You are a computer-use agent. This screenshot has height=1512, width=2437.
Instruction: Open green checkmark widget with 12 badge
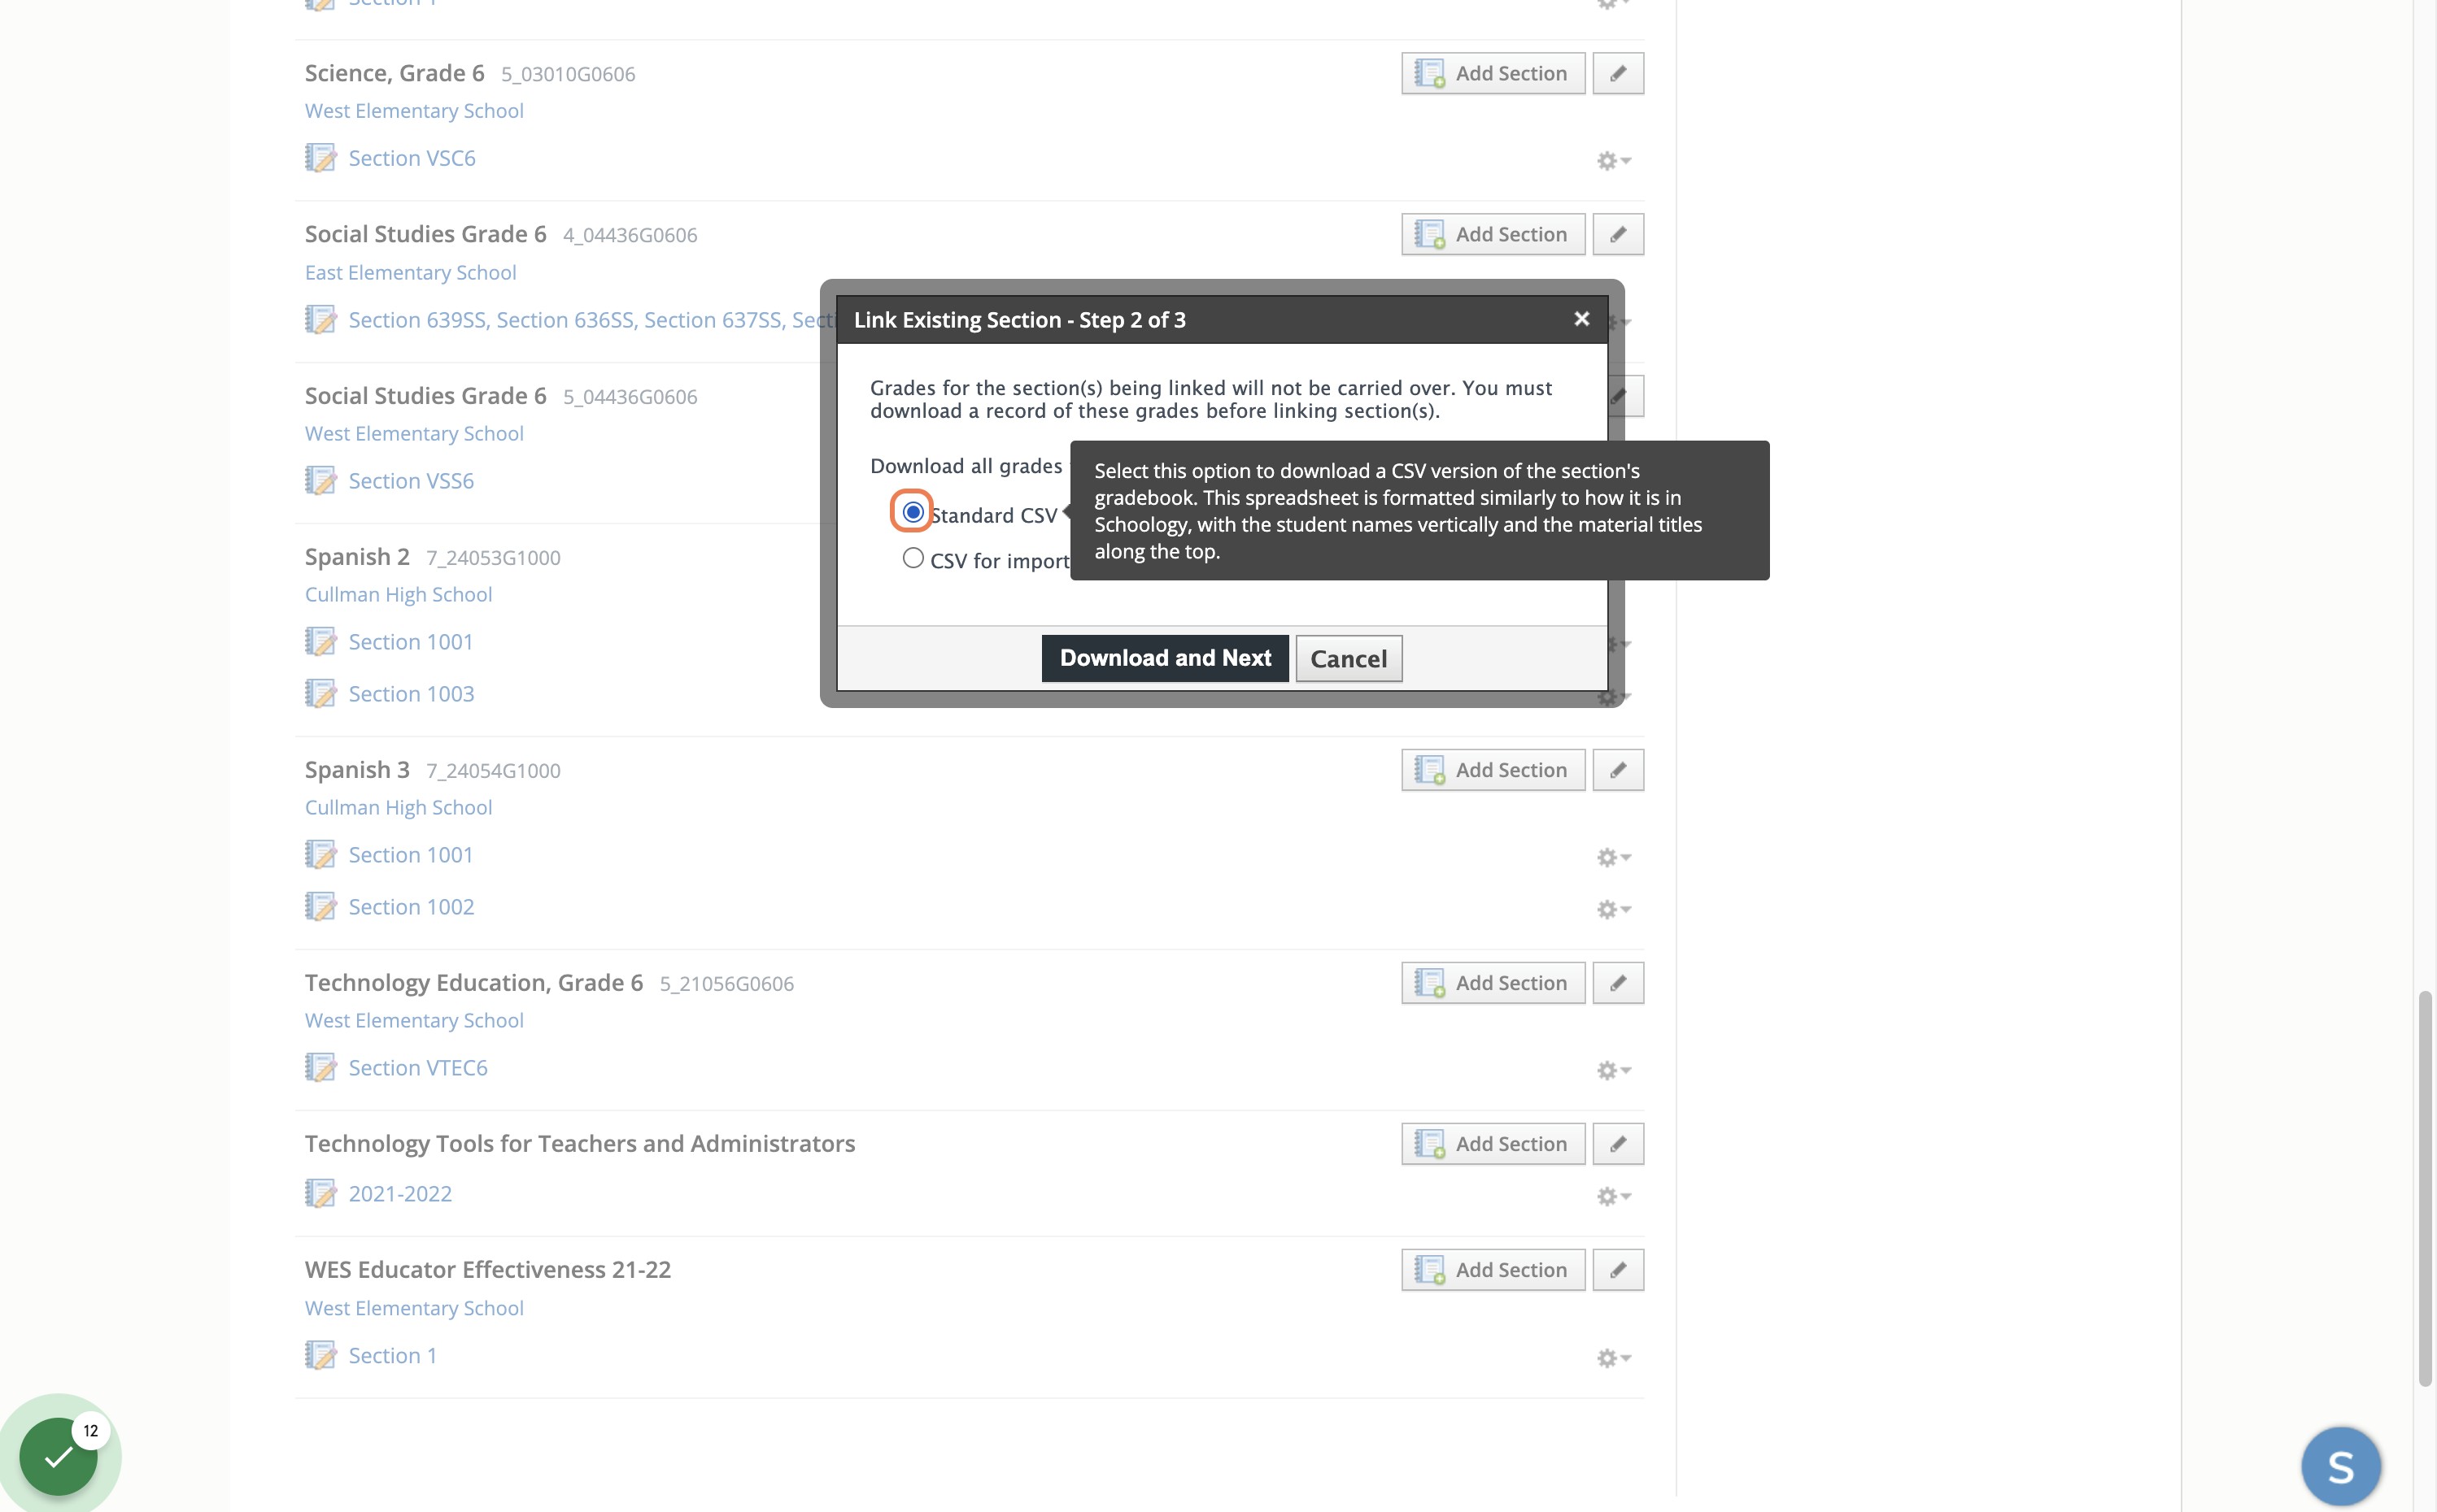coord(58,1456)
